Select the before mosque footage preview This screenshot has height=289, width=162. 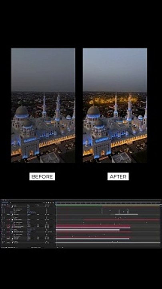43,106
